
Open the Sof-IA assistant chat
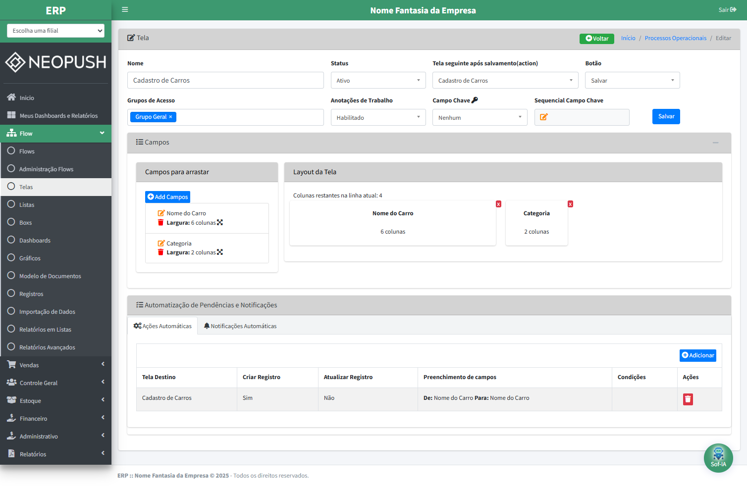pyautogui.click(x=718, y=458)
